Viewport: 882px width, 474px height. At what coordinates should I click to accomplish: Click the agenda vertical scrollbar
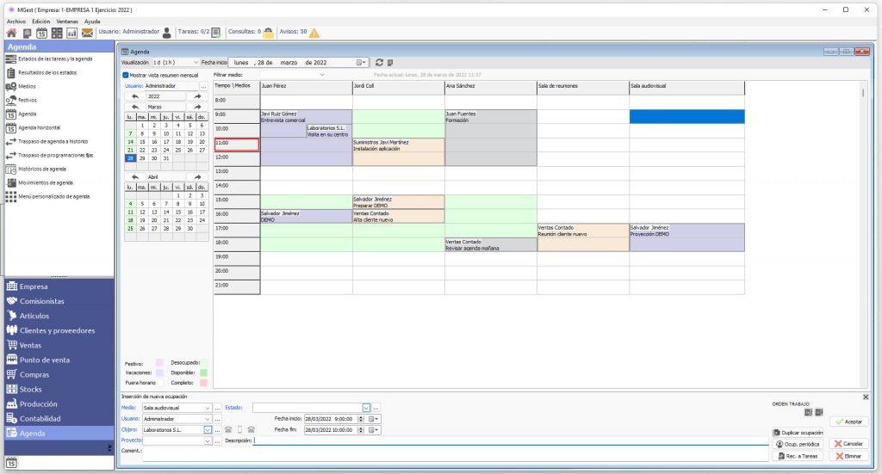[863, 234]
